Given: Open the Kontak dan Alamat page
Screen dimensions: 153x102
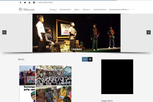Looking at the screenshot, I should click(100, 10).
